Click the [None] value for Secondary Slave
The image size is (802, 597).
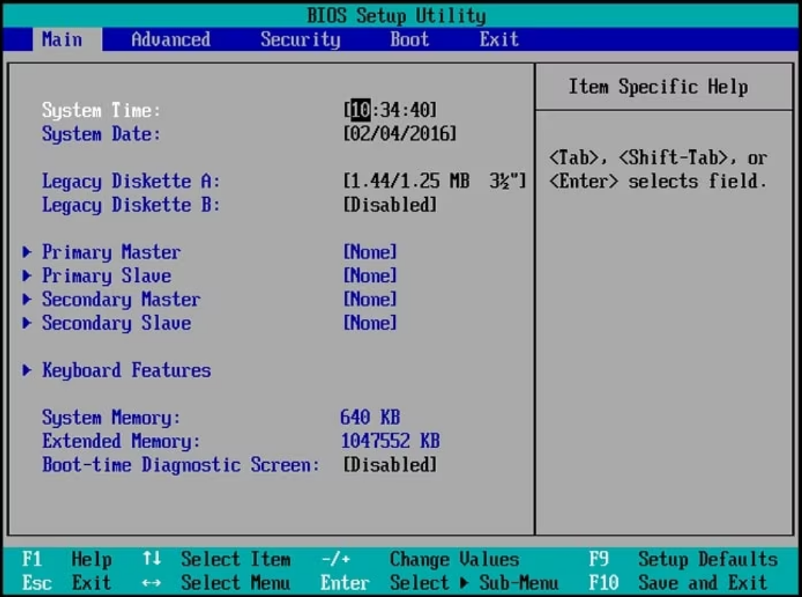coord(371,322)
